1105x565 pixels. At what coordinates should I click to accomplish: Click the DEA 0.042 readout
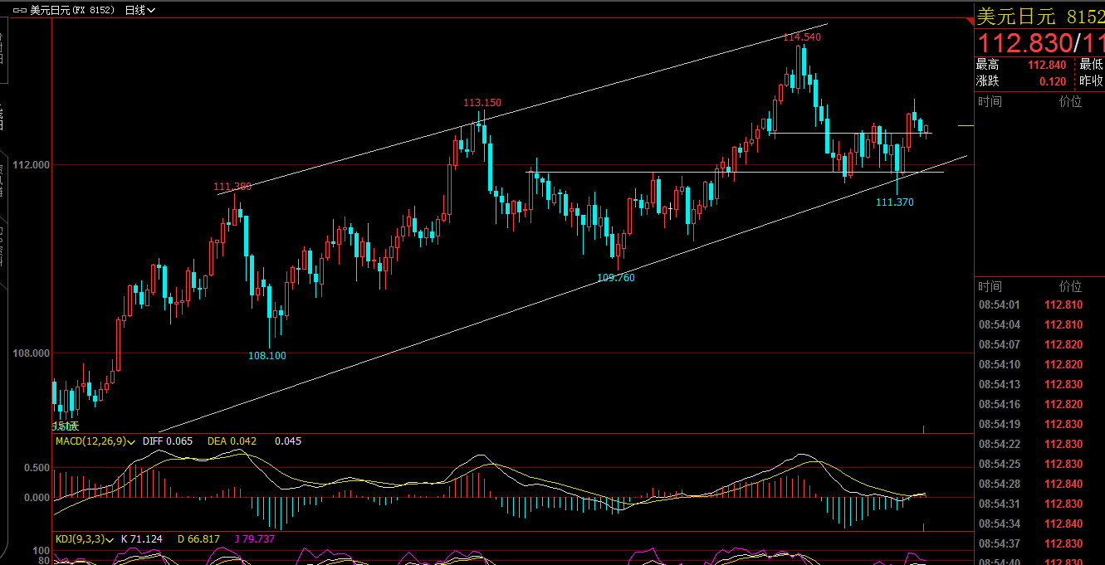coord(234,441)
